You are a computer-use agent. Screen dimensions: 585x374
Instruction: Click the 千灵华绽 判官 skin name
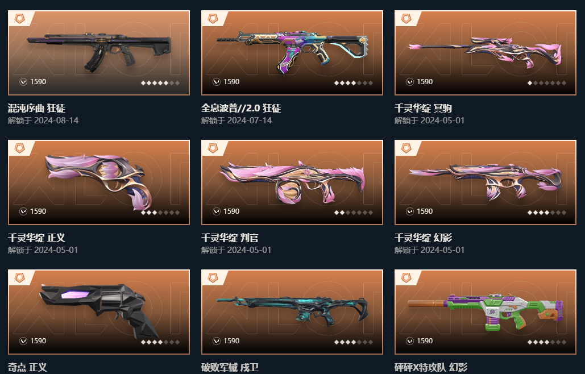230,238
